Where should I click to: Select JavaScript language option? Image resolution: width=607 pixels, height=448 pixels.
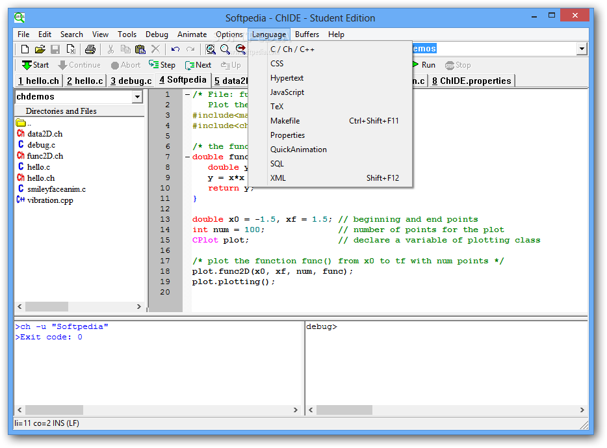click(x=330, y=92)
